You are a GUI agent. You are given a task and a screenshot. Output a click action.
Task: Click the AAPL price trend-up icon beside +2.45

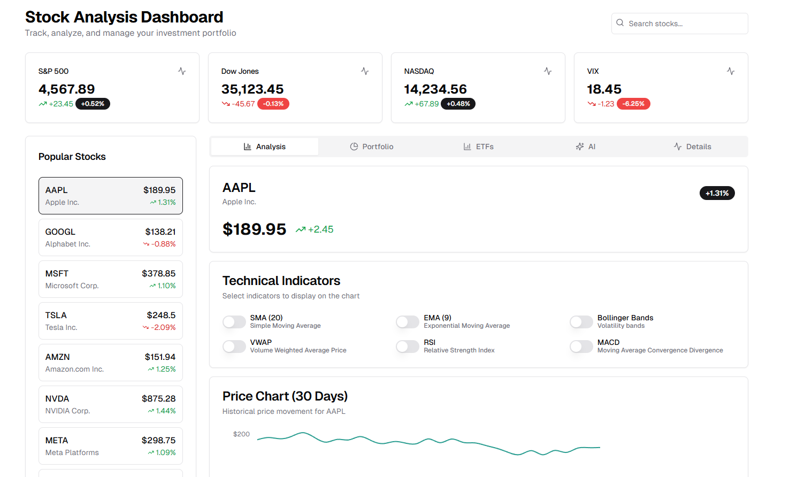[301, 229]
